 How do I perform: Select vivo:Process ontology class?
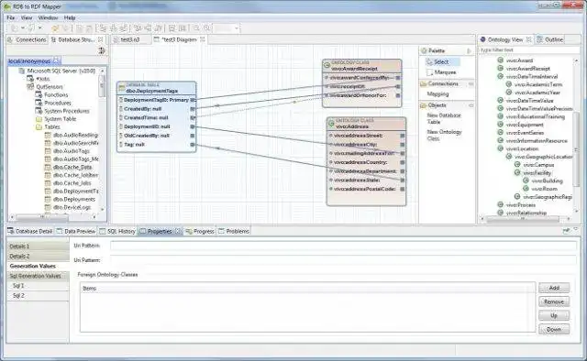pyautogui.click(x=516, y=205)
